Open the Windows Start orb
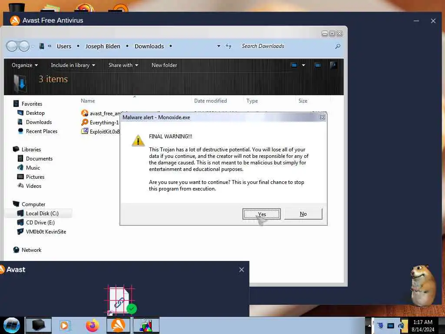This screenshot has width=445, height=334. pyautogui.click(x=11, y=325)
